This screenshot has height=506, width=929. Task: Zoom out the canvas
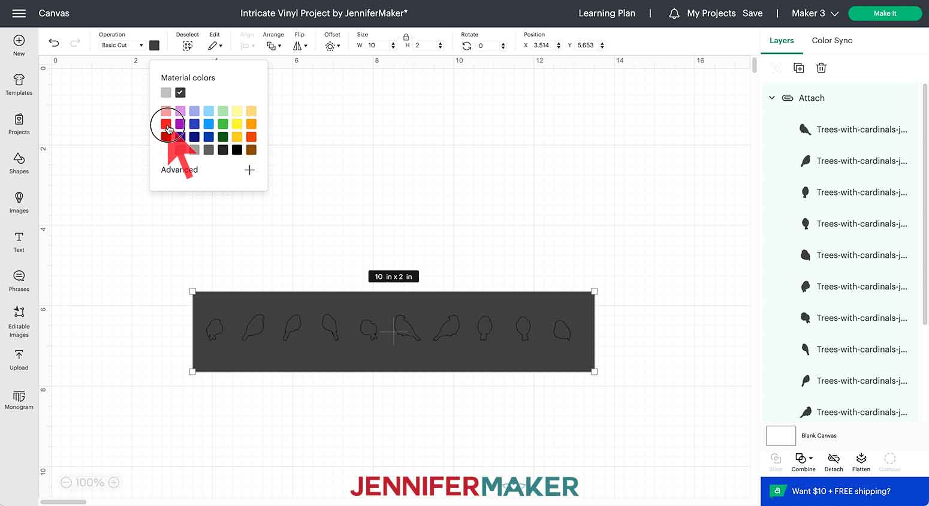click(x=67, y=483)
